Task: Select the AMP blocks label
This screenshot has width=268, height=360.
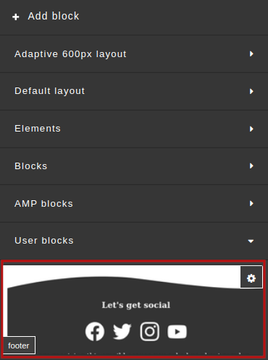Action: (x=43, y=204)
